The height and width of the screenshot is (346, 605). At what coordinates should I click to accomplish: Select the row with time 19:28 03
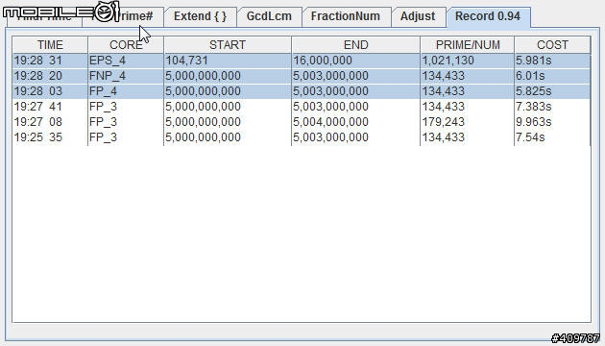(x=302, y=91)
